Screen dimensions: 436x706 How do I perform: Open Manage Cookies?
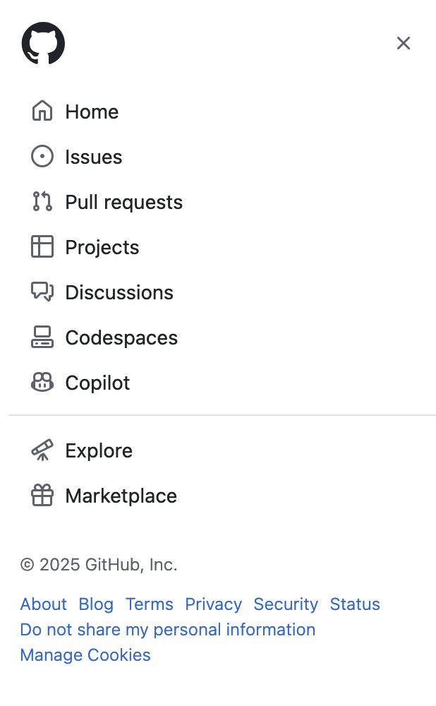pyautogui.click(x=85, y=655)
